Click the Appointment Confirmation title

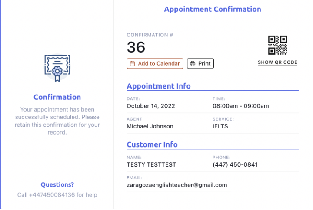[x=213, y=9]
